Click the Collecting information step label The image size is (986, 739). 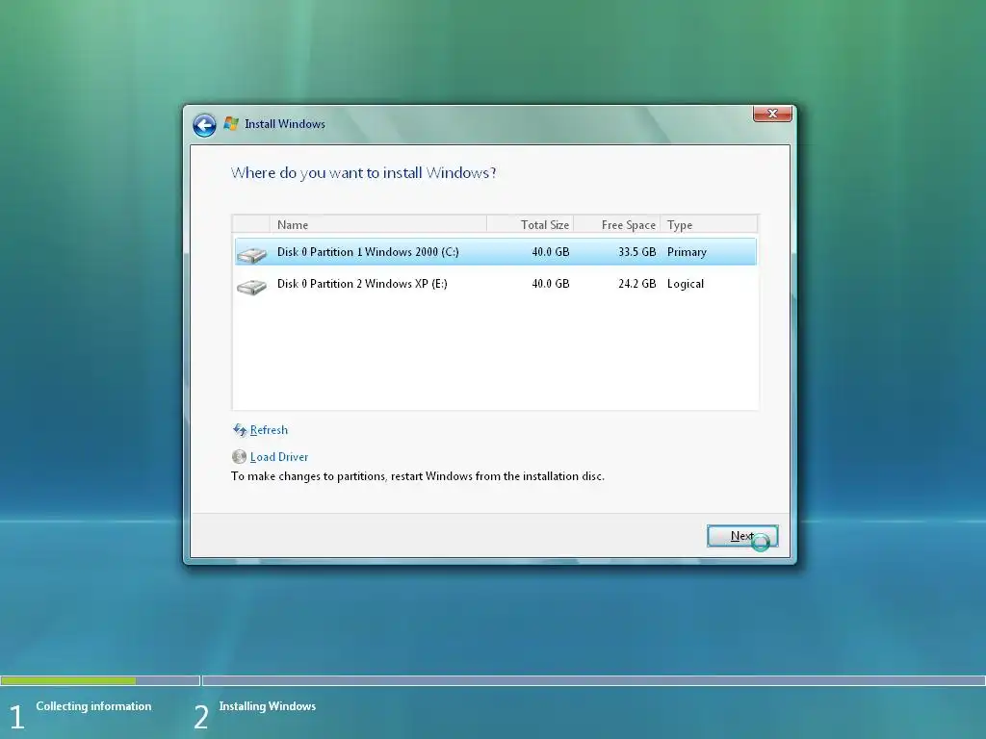pos(93,706)
